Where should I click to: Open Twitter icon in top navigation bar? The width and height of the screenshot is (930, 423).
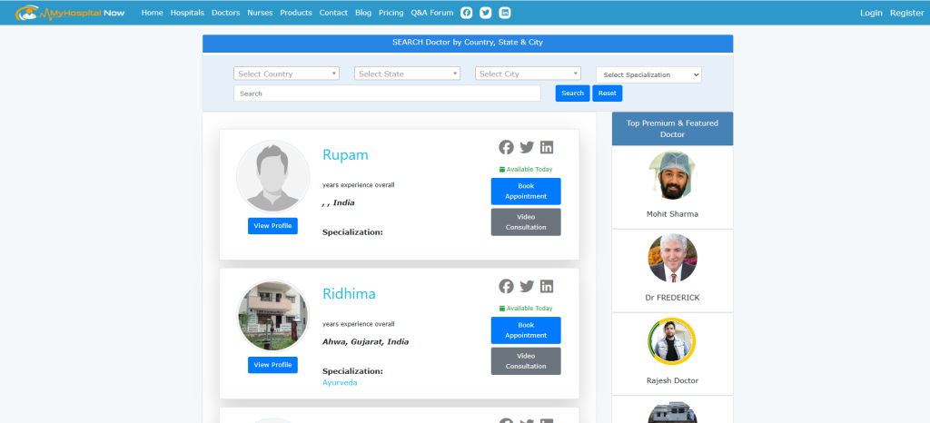486,13
